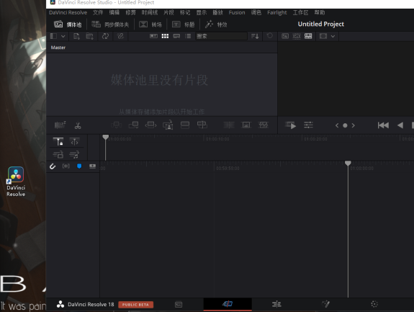Open the 文件 menu
The width and height of the screenshot is (414, 312).
pyautogui.click(x=98, y=12)
